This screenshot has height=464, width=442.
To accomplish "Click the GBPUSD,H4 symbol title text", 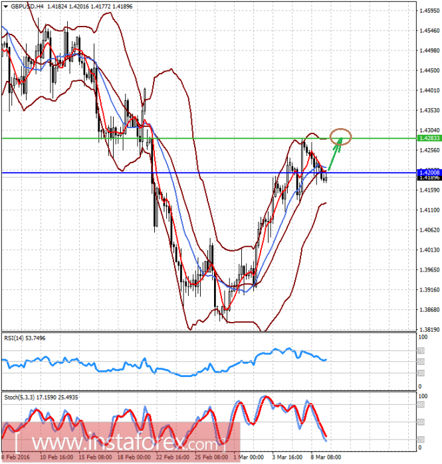I will [x=27, y=6].
